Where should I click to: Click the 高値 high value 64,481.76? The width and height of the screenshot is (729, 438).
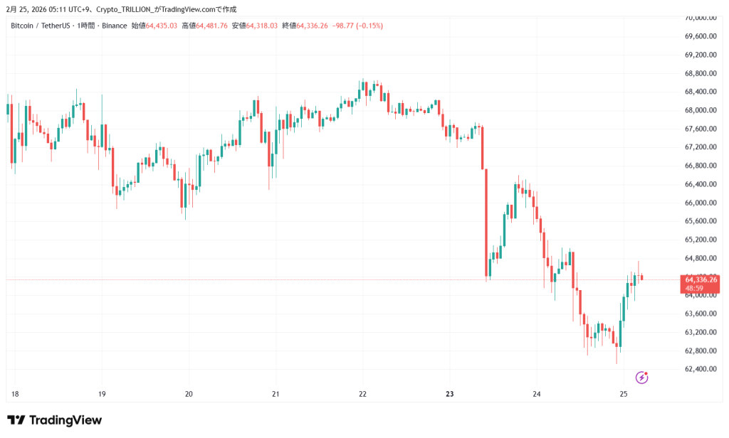point(212,26)
